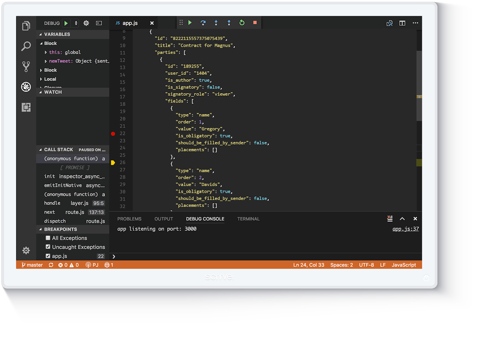The width and height of the screenshot is (485, 339).
Task: Expand the newTweet variable
Action: click(46, 61)
